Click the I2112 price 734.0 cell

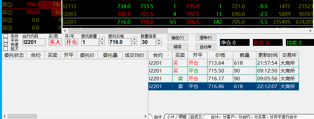pos(124,7)
